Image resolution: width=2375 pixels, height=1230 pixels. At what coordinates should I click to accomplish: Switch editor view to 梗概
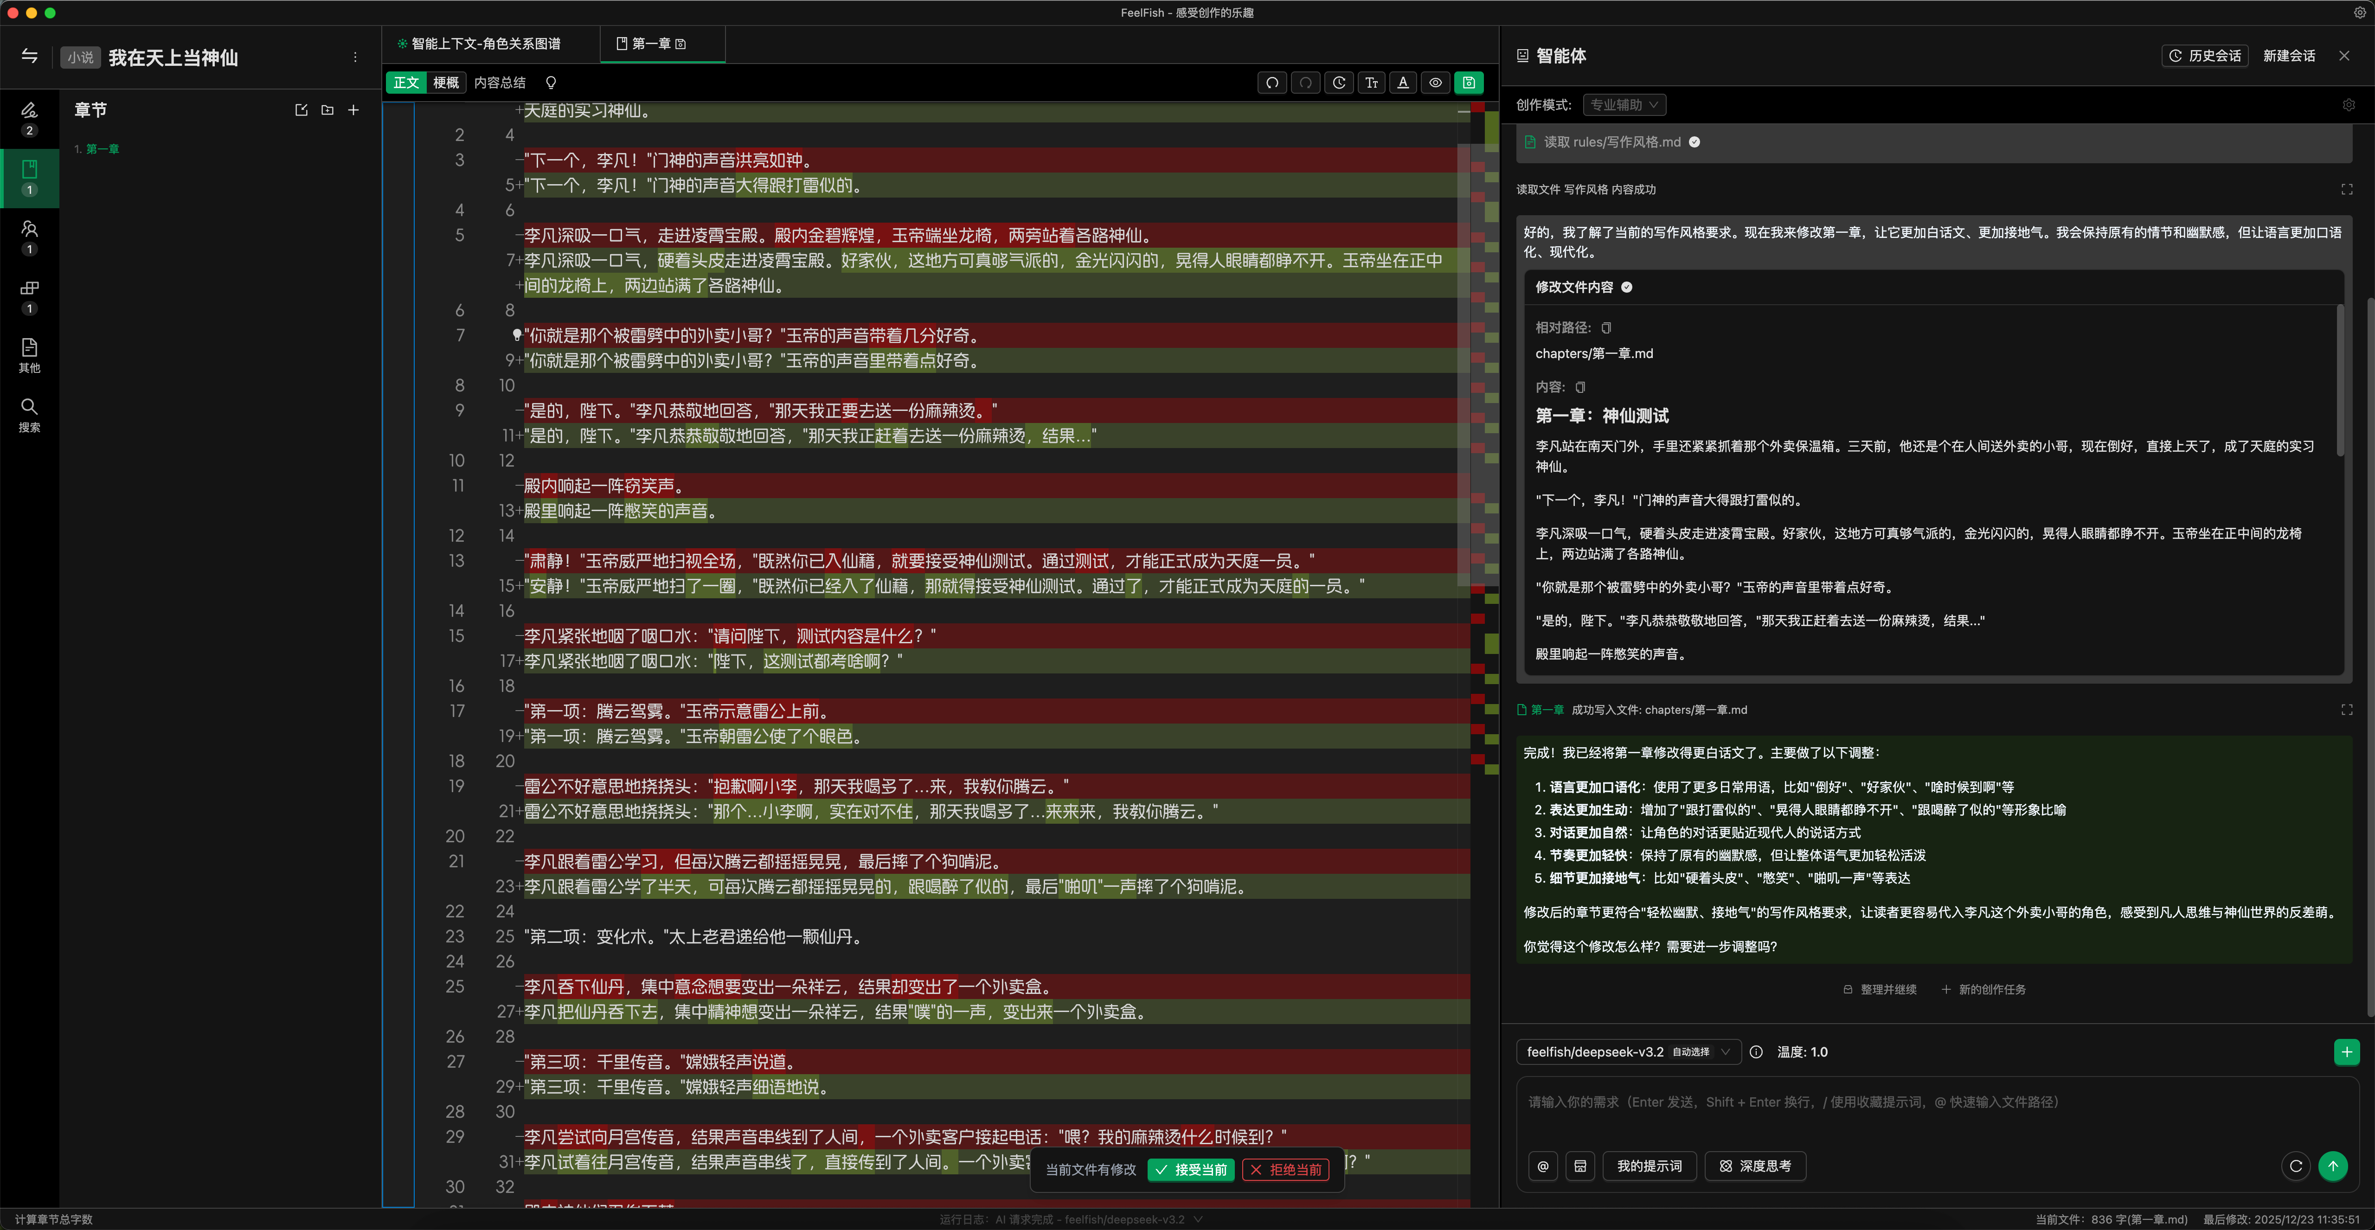click(x=446, y=83)
